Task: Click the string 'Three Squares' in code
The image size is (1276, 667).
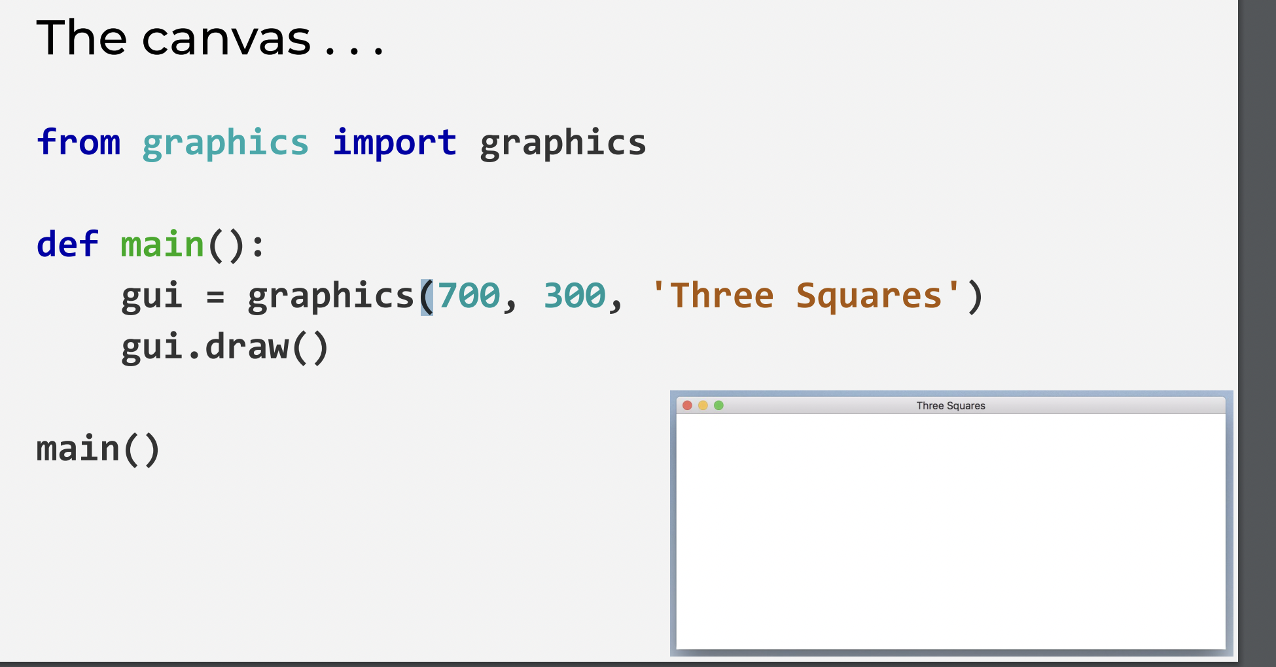Action: click(x=806, y=296)
